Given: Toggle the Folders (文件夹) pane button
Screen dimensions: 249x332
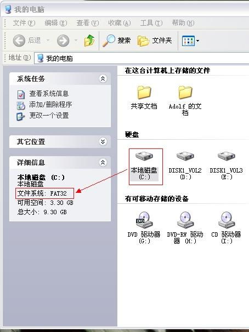Looking at the screenshot, I should click(155, 41).
